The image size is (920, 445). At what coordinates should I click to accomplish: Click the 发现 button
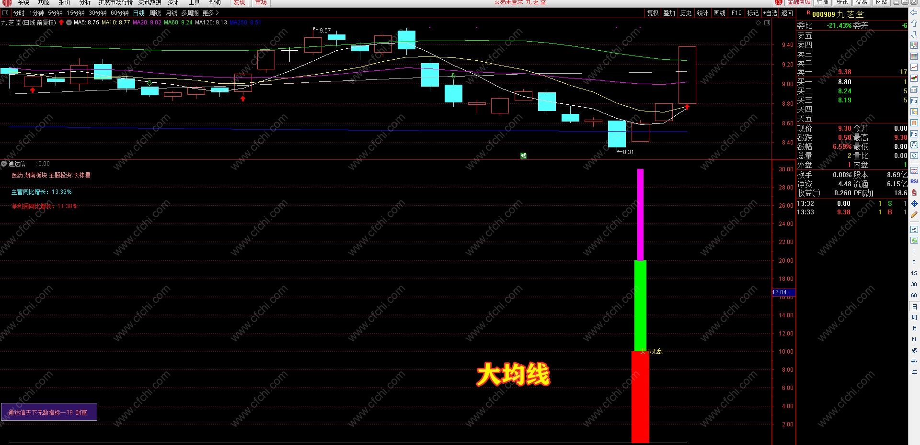pyautogui.click(x=239, y=2)
